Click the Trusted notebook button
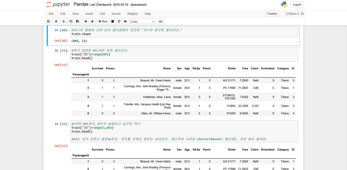Viewport: 347px width, 170px height. (272, 14)
